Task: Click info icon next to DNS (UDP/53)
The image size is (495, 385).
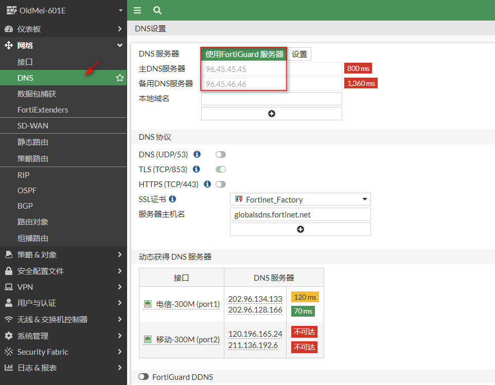Action: [x=197, y=154]
